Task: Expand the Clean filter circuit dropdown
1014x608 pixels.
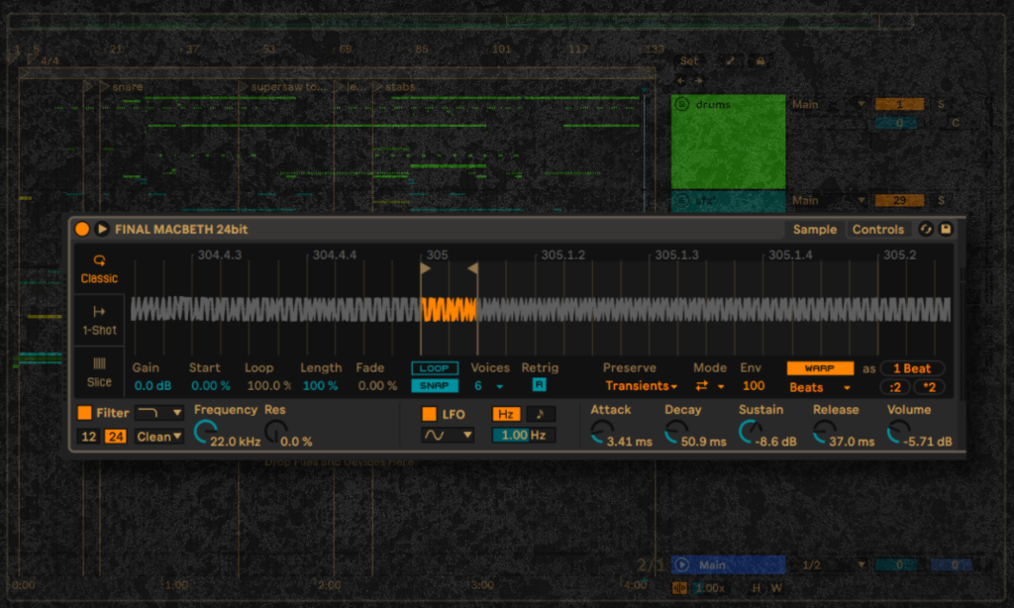Action: (x=159, y=437)
